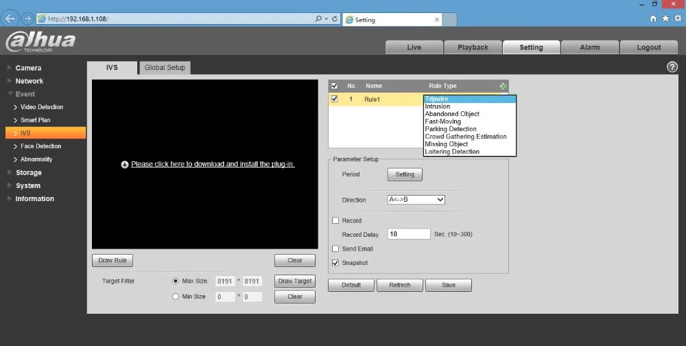
Task: Click the Min Size height field
Action: click(x=252, y=297)
